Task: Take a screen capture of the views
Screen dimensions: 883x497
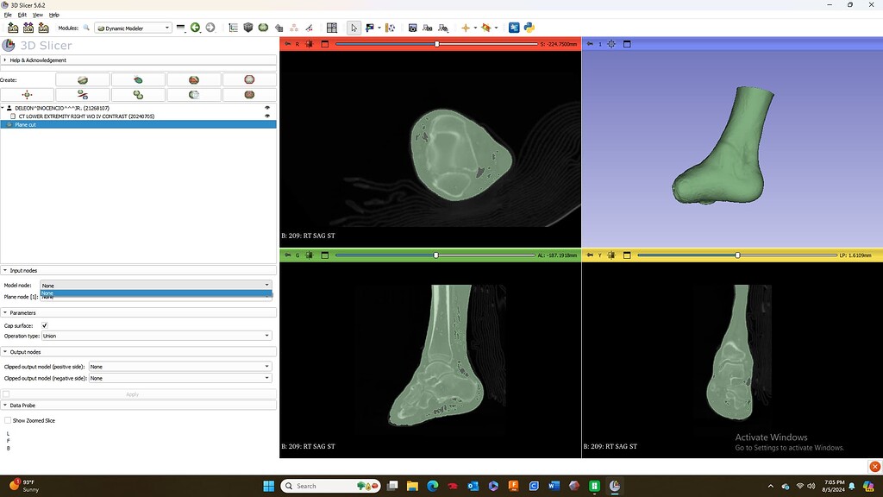Action: (412, 28)
